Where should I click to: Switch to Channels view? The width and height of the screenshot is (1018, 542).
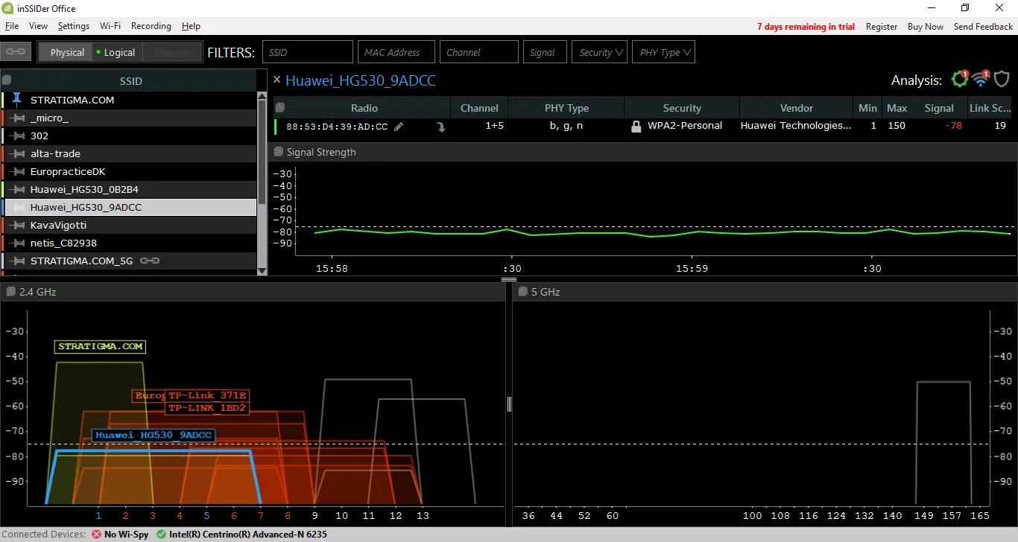click(174, 52)
